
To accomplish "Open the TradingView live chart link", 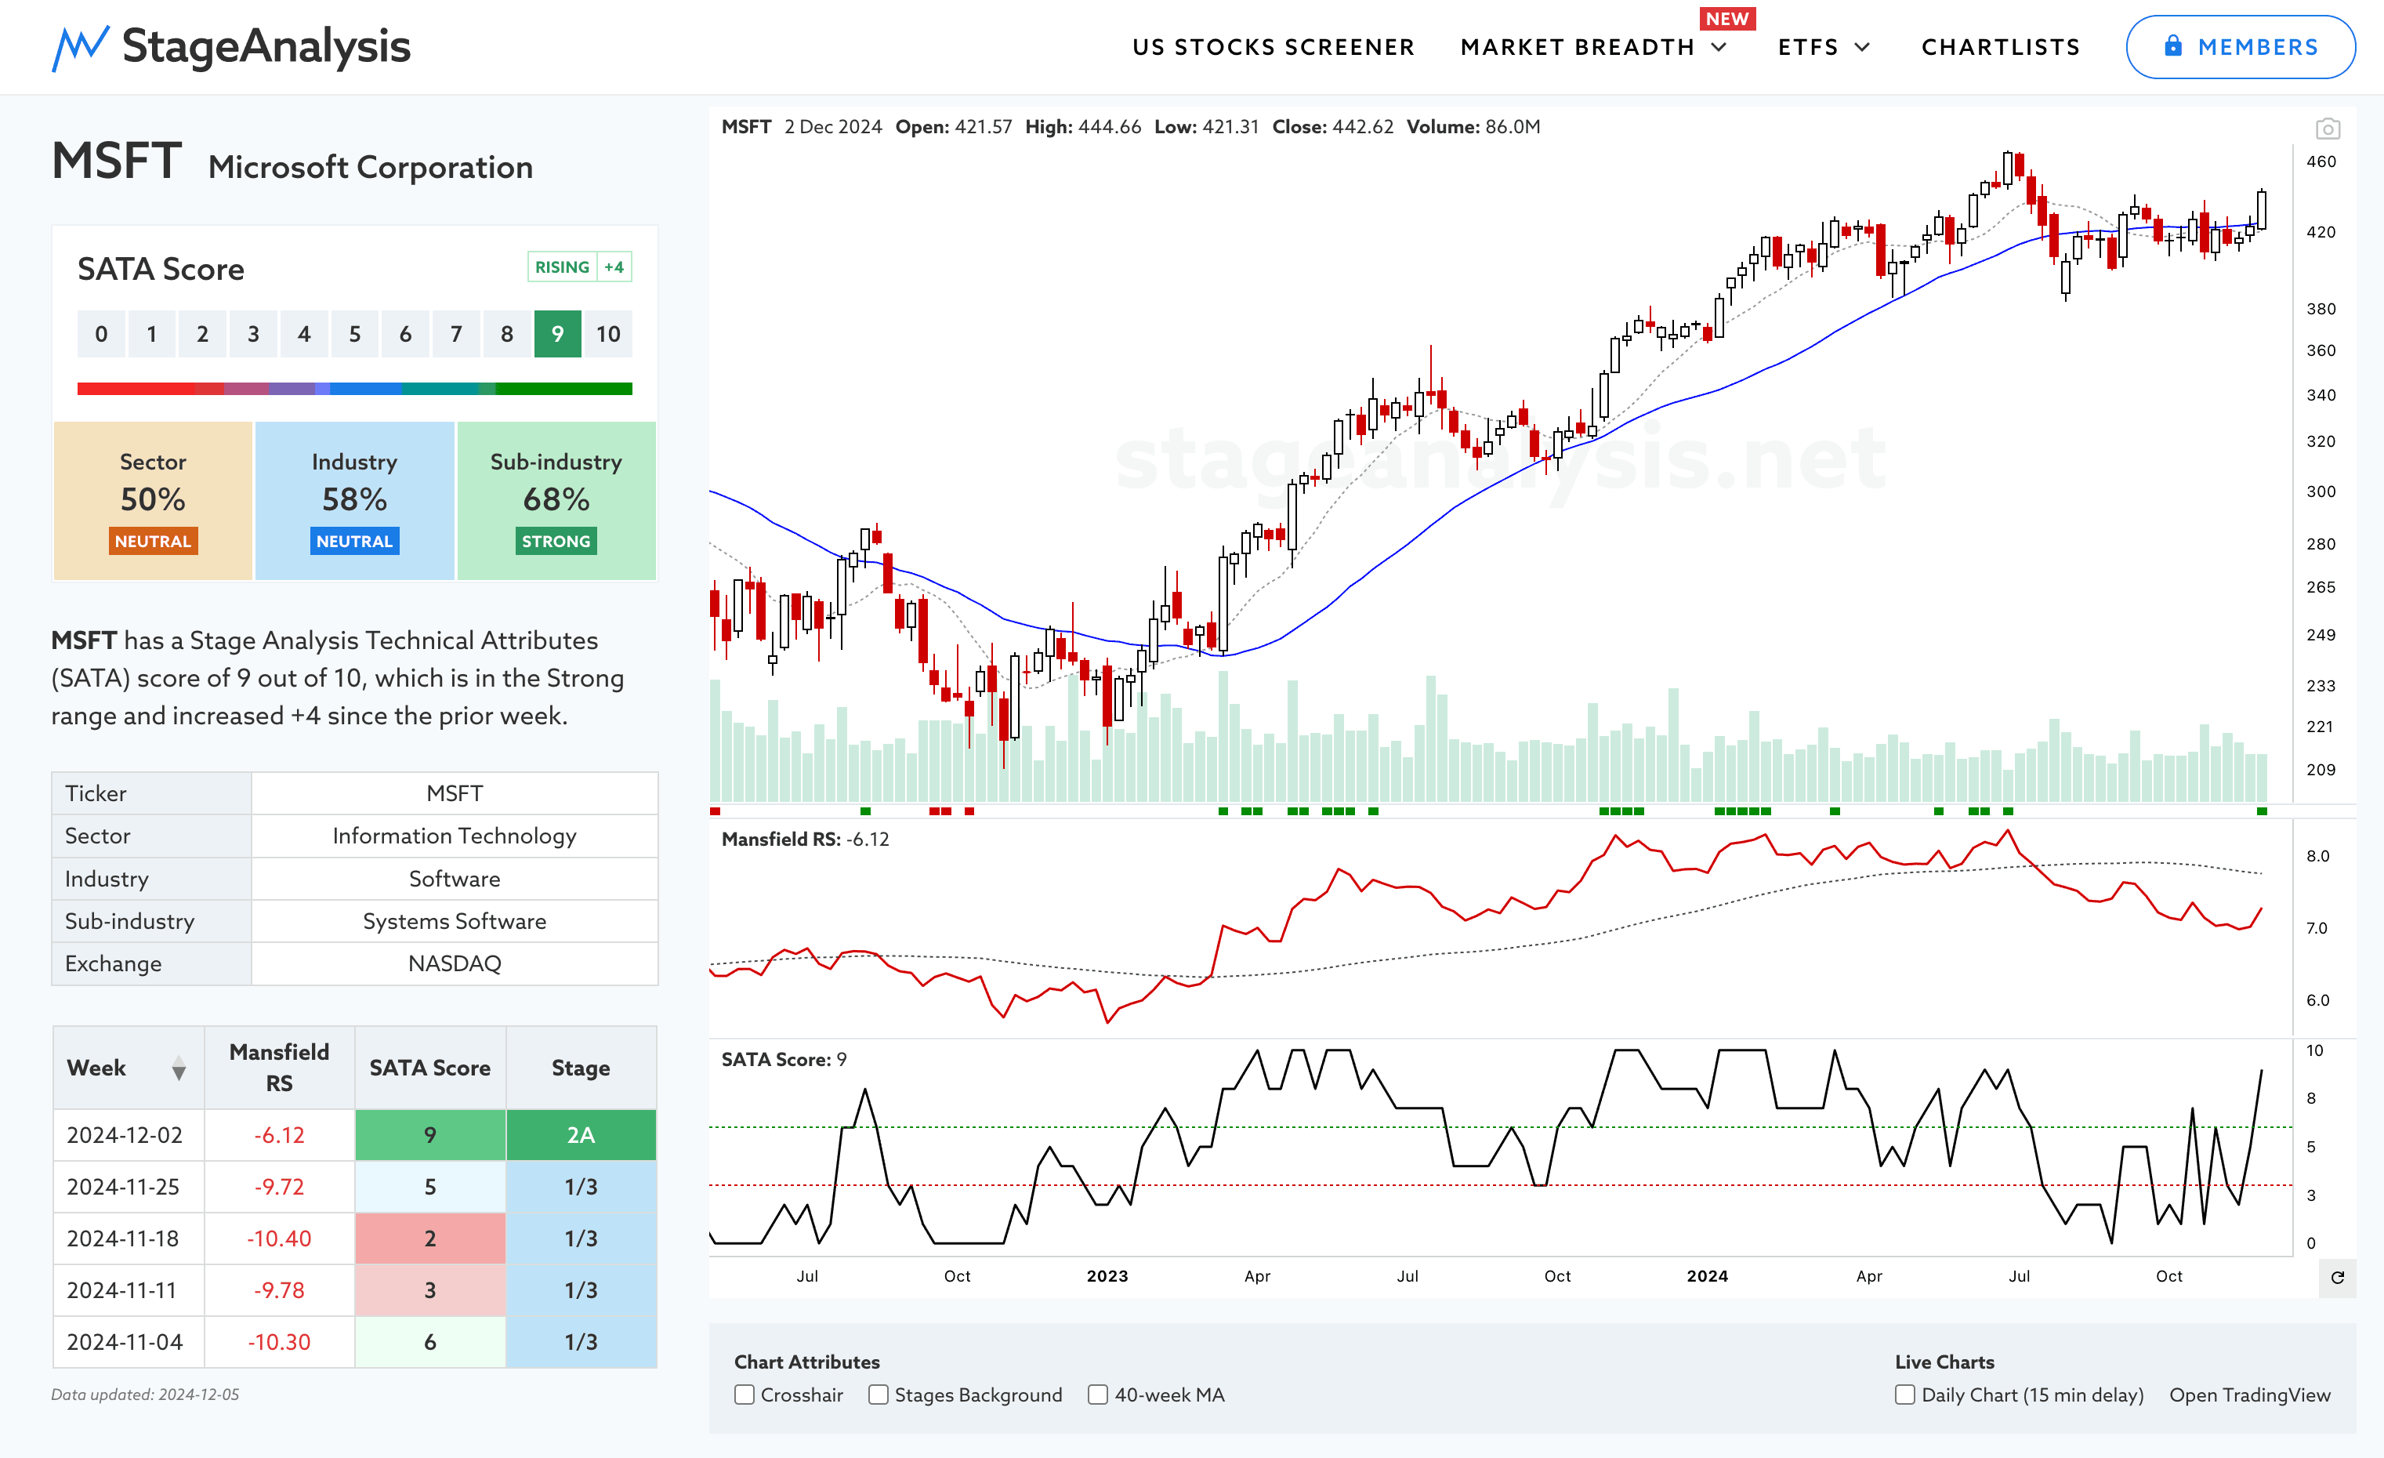I will click(2249, 1395).
